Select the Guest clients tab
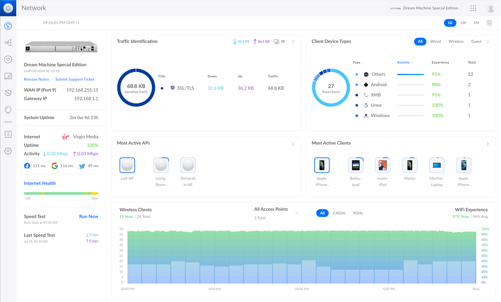The width and height of the screenshot is (501, 302). coord(476,41)
